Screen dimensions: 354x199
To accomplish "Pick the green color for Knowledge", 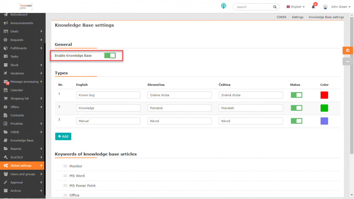I will point(324,108).
